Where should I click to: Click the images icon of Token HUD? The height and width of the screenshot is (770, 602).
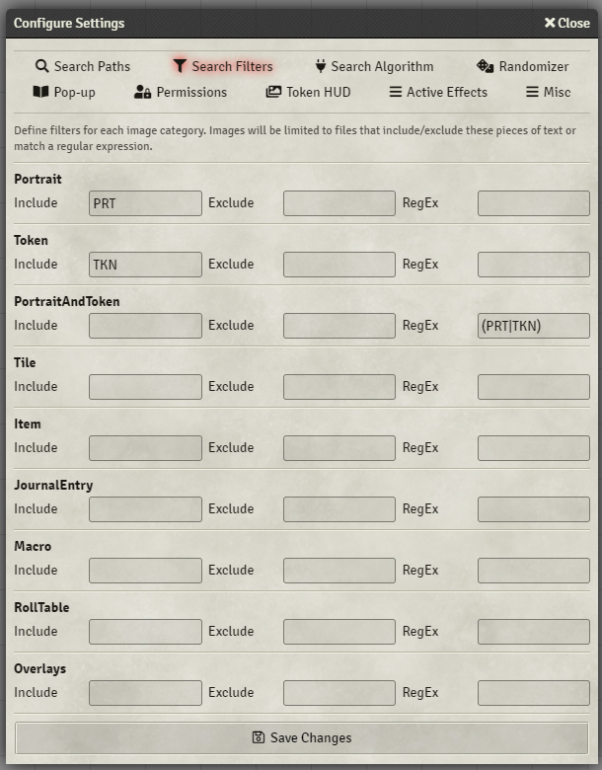273,92
